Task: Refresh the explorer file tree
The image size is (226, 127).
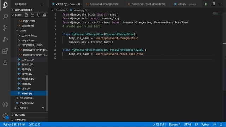Action: [x=38, y=15]
